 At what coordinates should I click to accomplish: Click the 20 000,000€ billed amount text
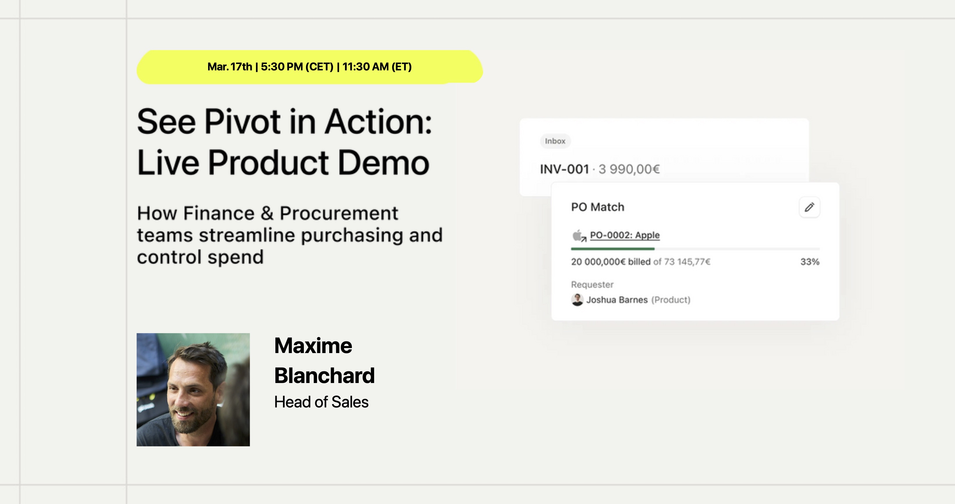[x=611, y=262]
